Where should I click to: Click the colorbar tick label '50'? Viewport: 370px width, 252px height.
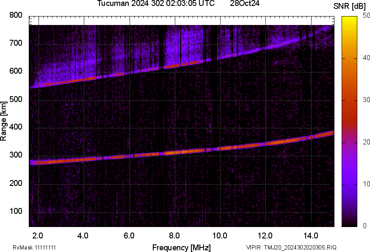(366, 16)
